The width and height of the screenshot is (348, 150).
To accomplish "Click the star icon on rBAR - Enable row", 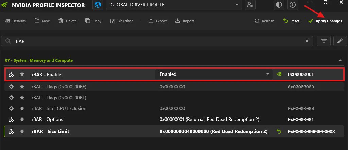I will click(x=22, y=74).
